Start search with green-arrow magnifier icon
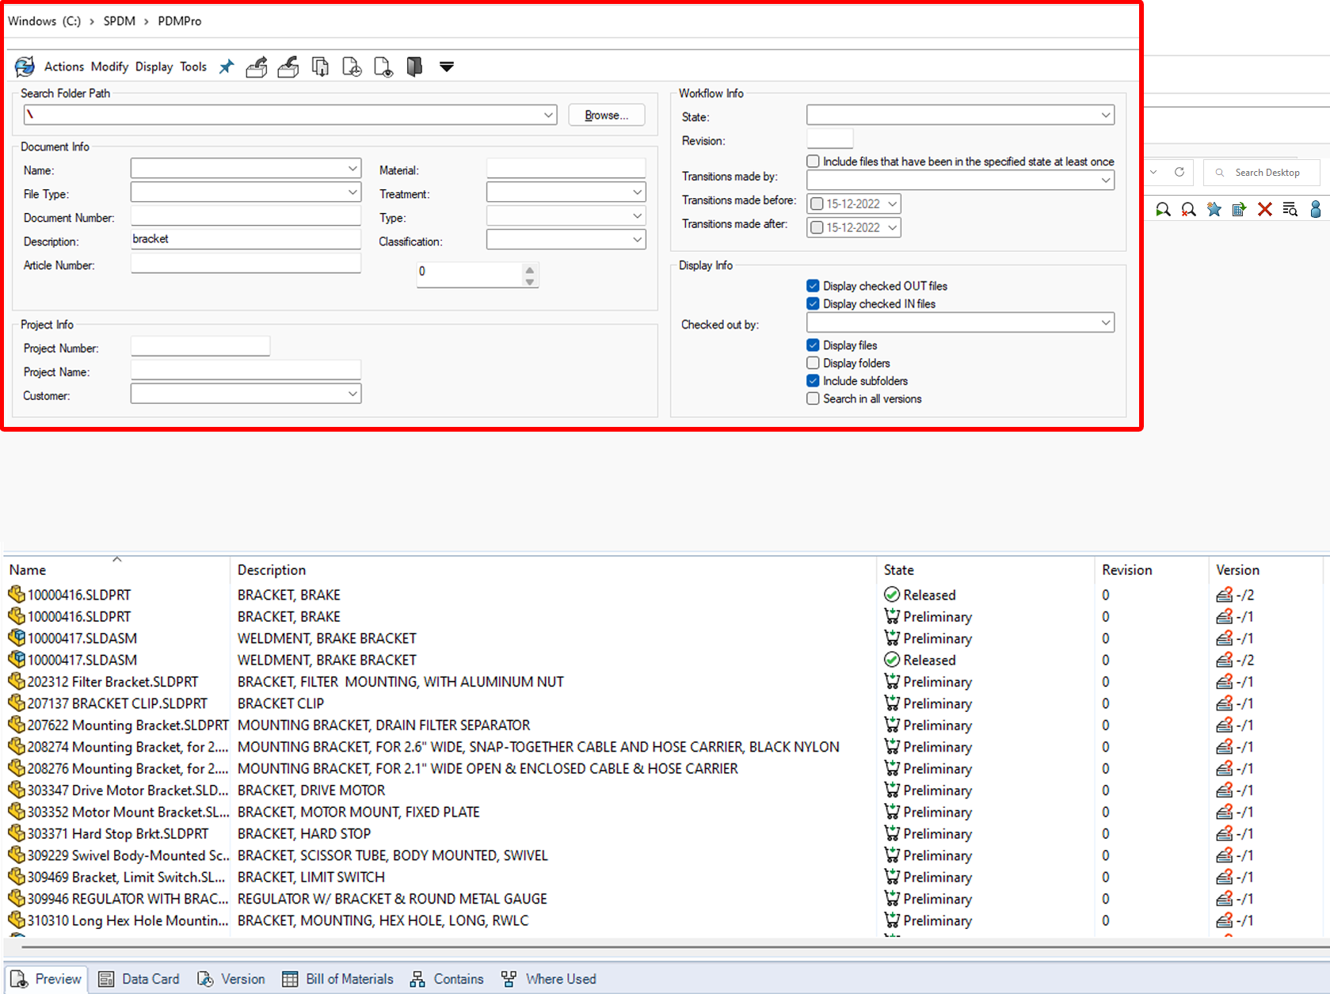Image resolution: width=1330 pixels, height=994 pixels. 1163,209
